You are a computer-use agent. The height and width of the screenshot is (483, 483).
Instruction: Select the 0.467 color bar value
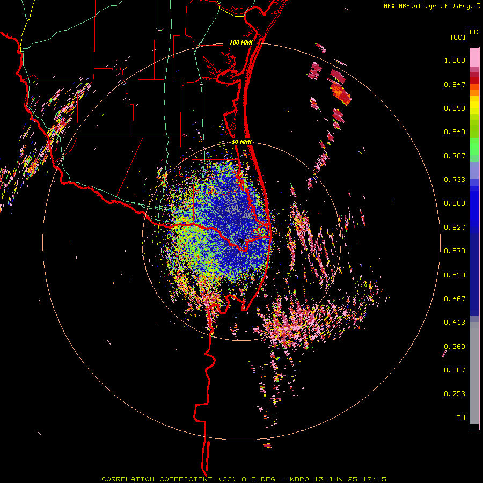coord(455,299)
